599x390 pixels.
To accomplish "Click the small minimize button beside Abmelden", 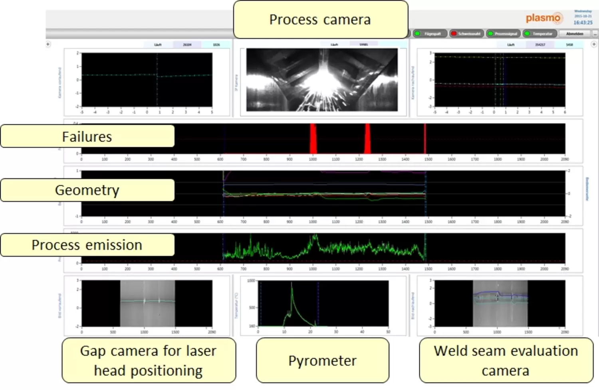I will click(595, 34).
